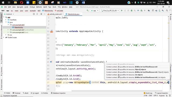Open the Project Structure folder icon
The height and width of the screenshot is (97, 172).
tap(149, 11)
